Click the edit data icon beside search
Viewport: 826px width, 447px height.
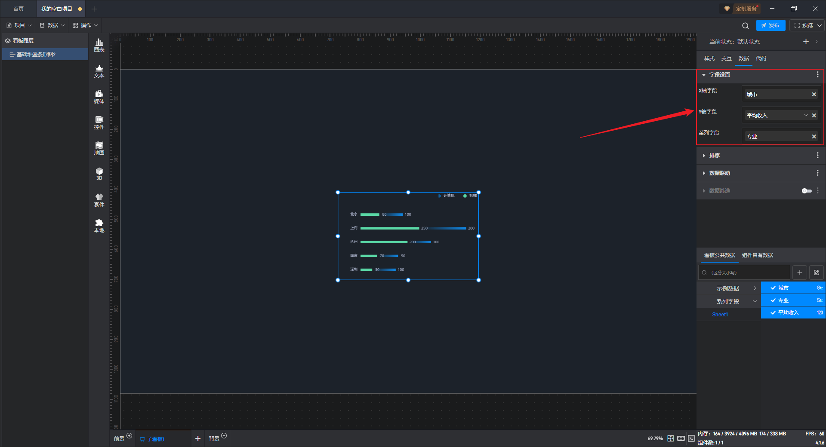point(817,272)
